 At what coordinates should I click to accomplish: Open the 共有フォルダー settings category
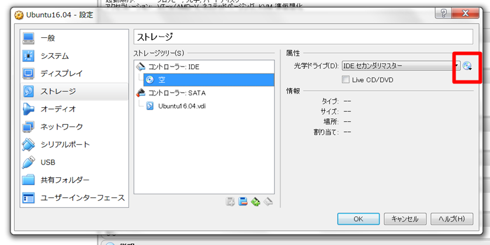(x=74, y=180)
